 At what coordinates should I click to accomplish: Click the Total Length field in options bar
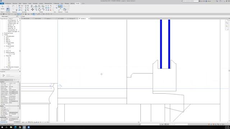(x=14, y=16)
